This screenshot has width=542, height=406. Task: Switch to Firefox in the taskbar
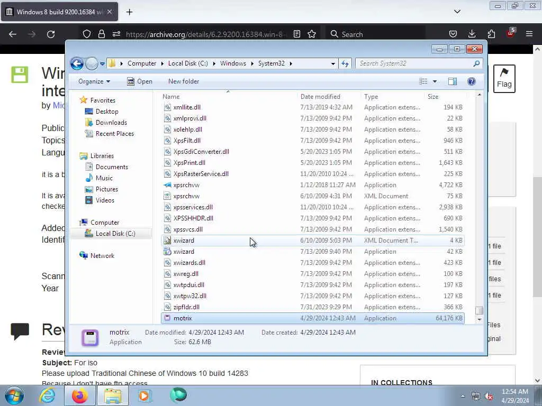point(80,395)
